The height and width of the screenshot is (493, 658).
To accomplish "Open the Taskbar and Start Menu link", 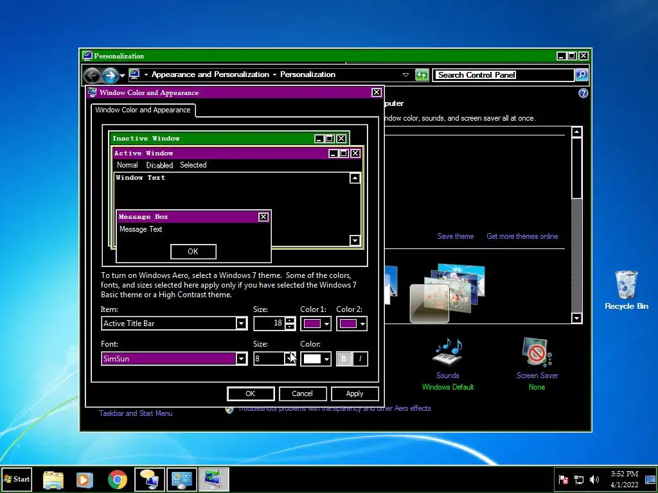I will coord(136,413).
